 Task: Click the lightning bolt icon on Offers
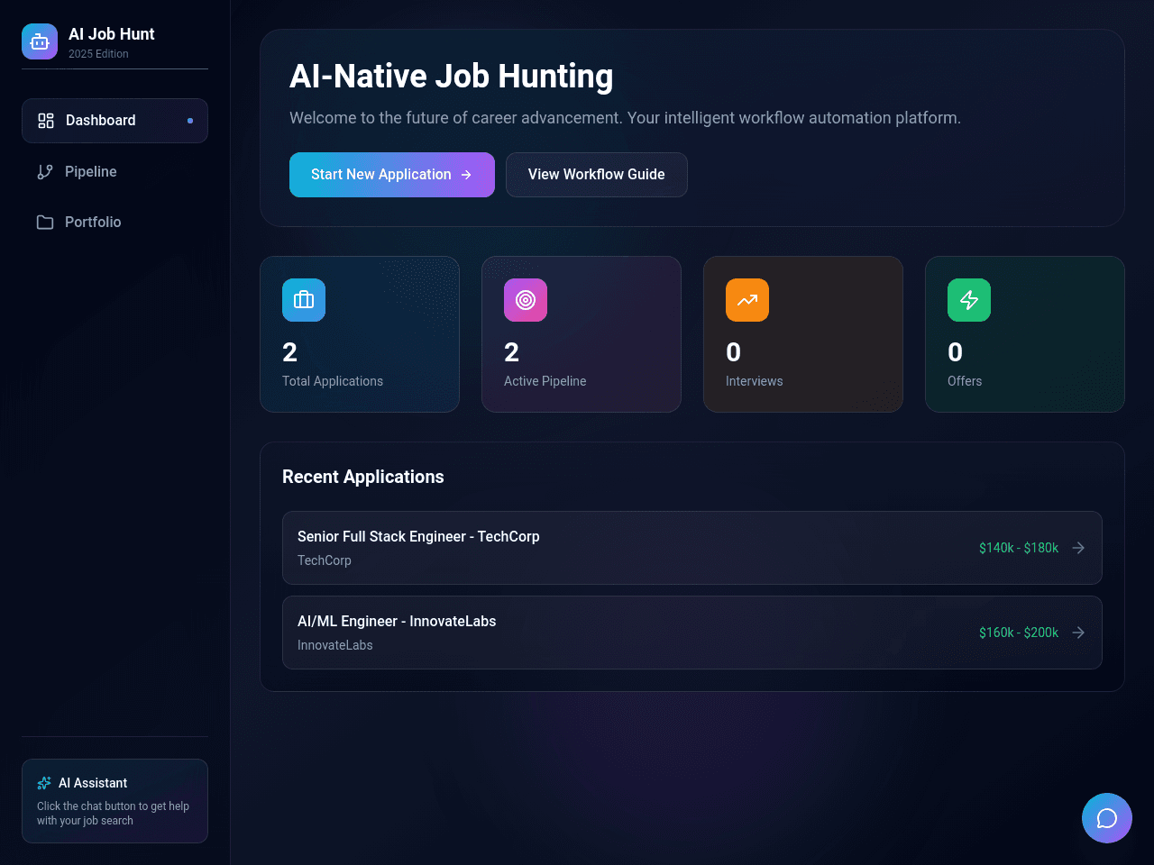tap(969, 300)
